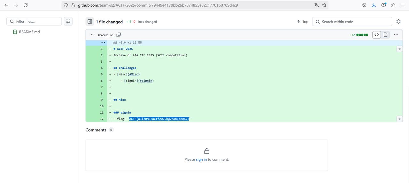Collapse the file tree sidebar

coord(90,22)
